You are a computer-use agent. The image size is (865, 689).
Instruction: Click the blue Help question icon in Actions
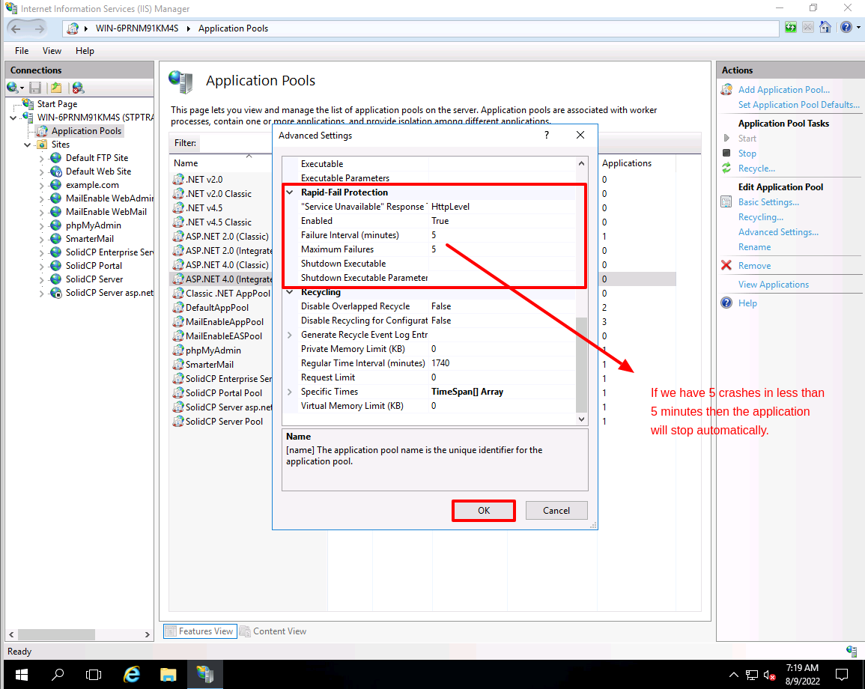tap(726, 303)
